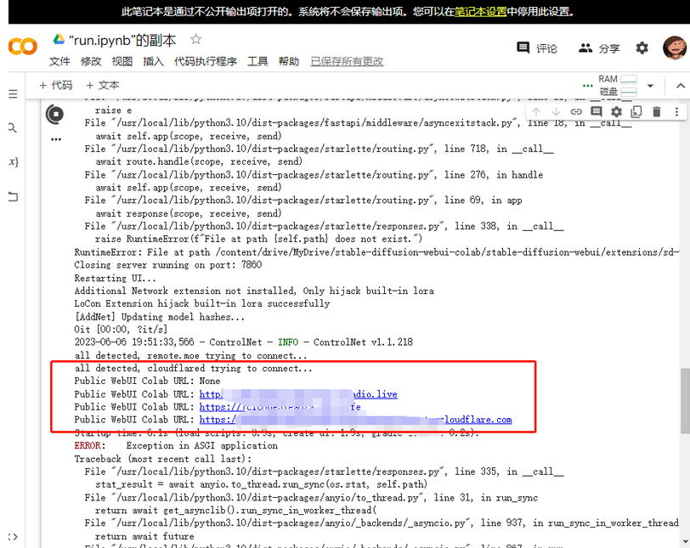Open the find and replace search icon

[x=12, y=128]
